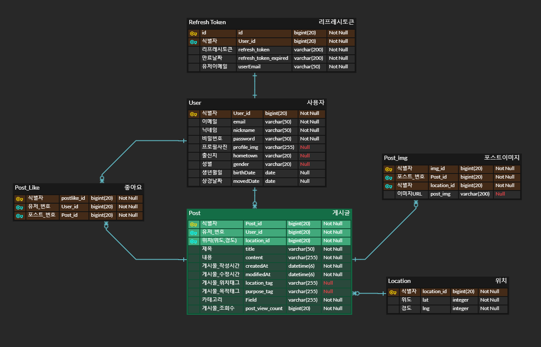This screenshot has width=541, height=347.
Task: Click the 포스트이미지 table comment
Action: [502, 158]
